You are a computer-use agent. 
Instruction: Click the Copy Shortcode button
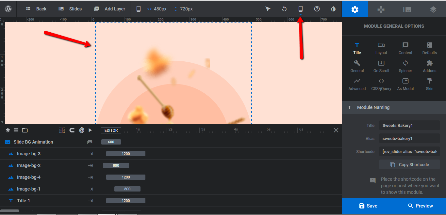point(409,164)
